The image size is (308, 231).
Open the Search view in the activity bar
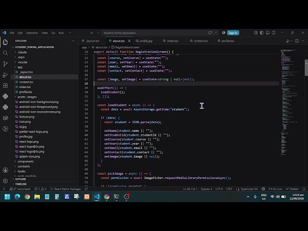coord(5,53)
